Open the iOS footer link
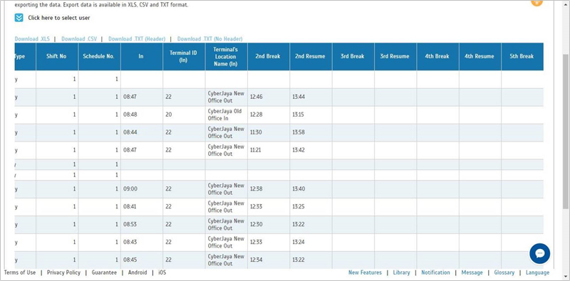Screen dimensions: 570x281 point(162,272)
